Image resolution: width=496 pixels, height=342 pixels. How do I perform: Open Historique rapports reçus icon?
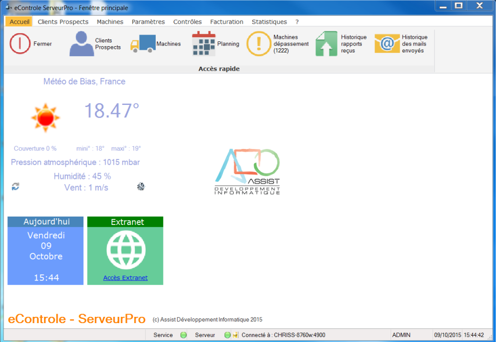(327, 44)
